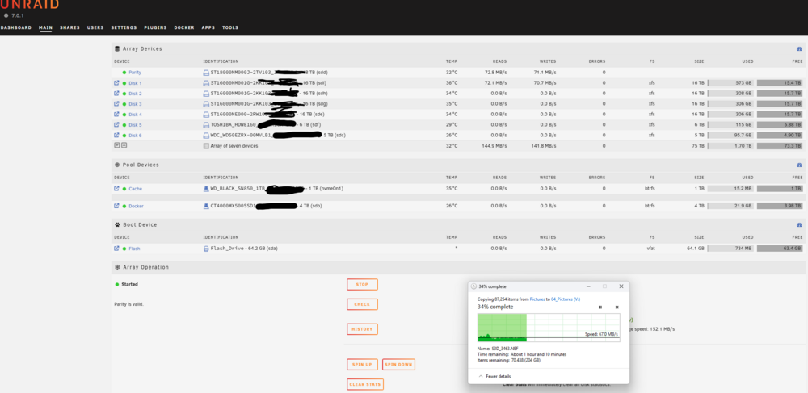Click the down-arrow icon in the array totals row
This screenshot has width=808, height=393.
pos(116,145)
